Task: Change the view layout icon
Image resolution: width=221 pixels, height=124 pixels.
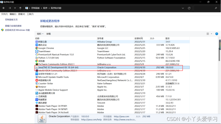Action: pos(208,34)
